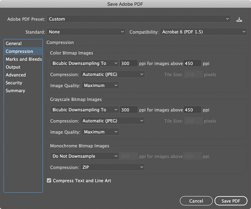The height and width of the screenshot is (209, 251).
Task: Select the General category
Action: tap(14, 44)
